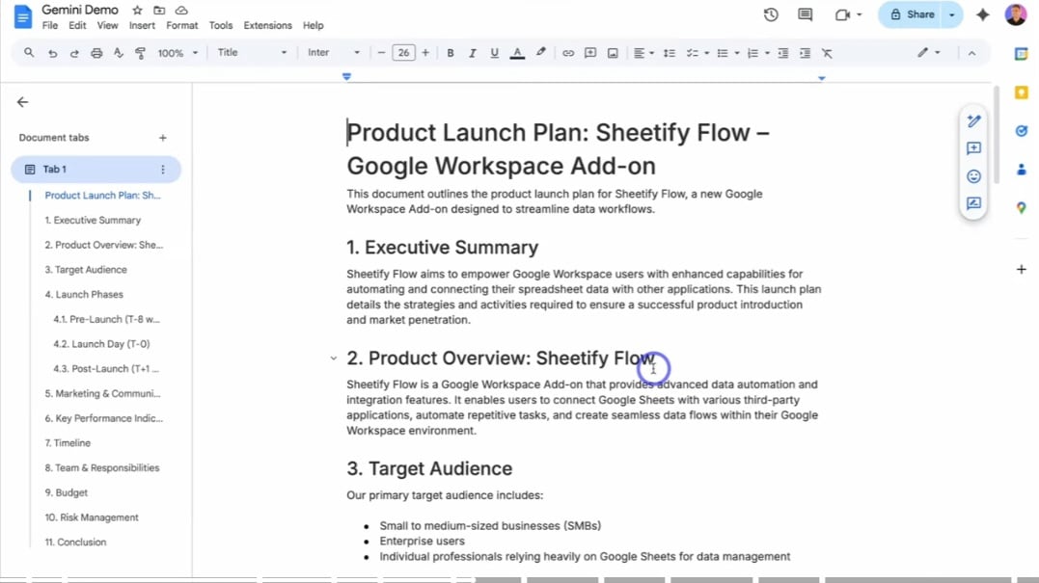This screenshot has width=1039, height=583.
Task: Start a Meet call camera icon
Action: (x=842, y=14)
